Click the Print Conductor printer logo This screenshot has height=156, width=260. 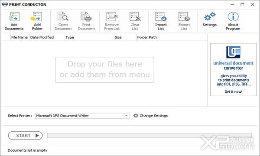[5, 4]
